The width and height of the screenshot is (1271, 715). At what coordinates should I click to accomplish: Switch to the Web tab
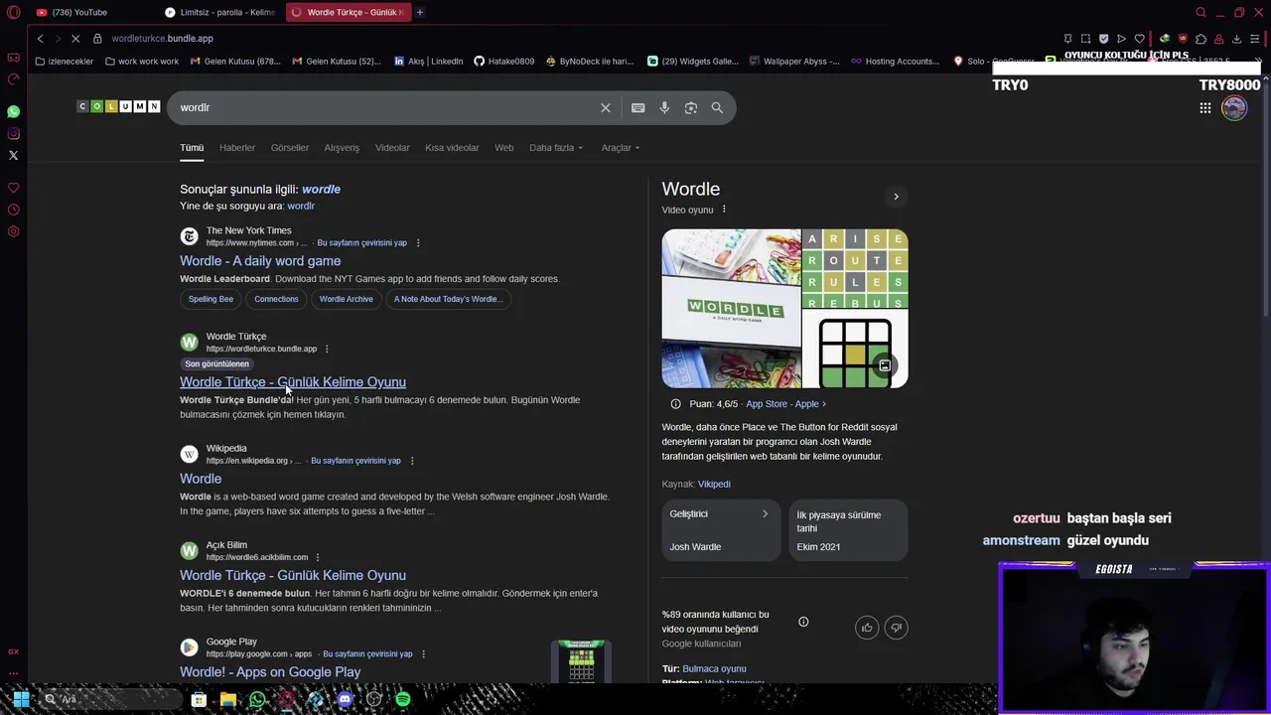[x=504, y=148]
